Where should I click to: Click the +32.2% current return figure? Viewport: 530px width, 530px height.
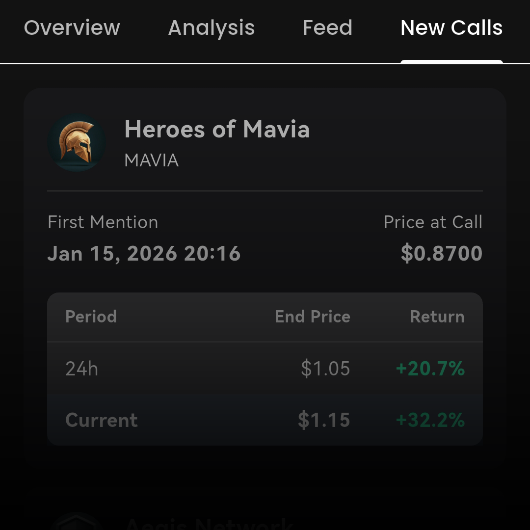(x=430, y=420)
